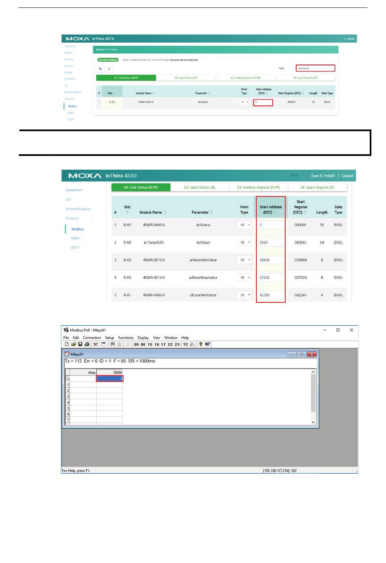Image resolution: width=386 pixels, height=563 pixels.
Task: Click Start Address field showing 2560
Action: [x=271, y=242]
